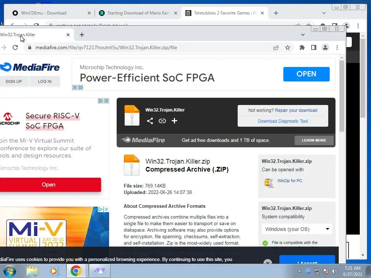Image resolution: width=371 pixels, height=278 pixels.
Task: Open the Download Diagnostic Tool link
Action: [x=283, y=121]
